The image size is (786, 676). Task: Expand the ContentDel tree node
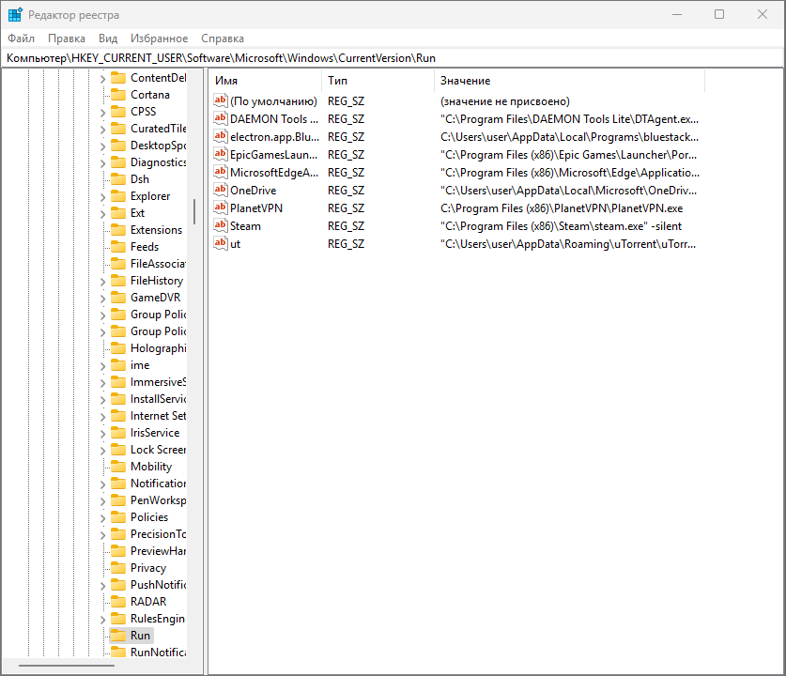102,79
